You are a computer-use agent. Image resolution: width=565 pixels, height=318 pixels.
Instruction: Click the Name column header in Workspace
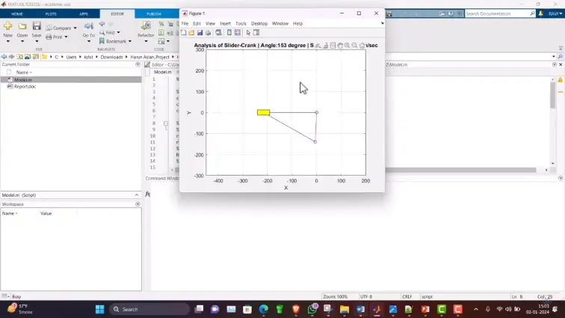pyautogui.click(x=10, y=214)
